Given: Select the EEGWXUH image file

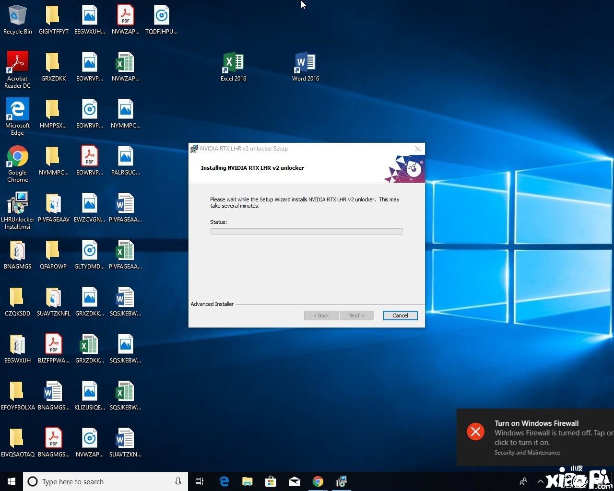Looking at the screenshot, I should pyautogui.click(x=90, y=20).
